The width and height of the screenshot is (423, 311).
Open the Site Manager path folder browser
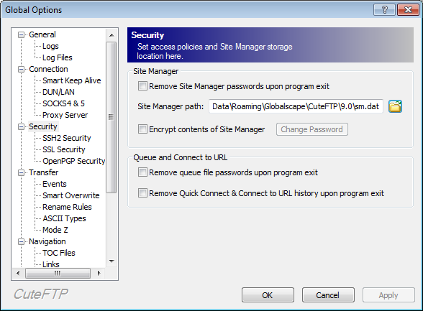tap(395, 106)
